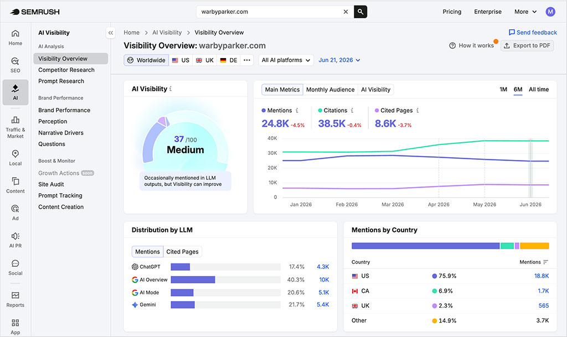Viewport: 567px width, 337px height.
Task: Go to AI Visibility breadcrumb
Action: click(x=167, y=33)
